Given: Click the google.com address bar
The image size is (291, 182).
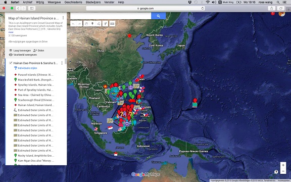Looking at the screenshot, I should [145, 9].
